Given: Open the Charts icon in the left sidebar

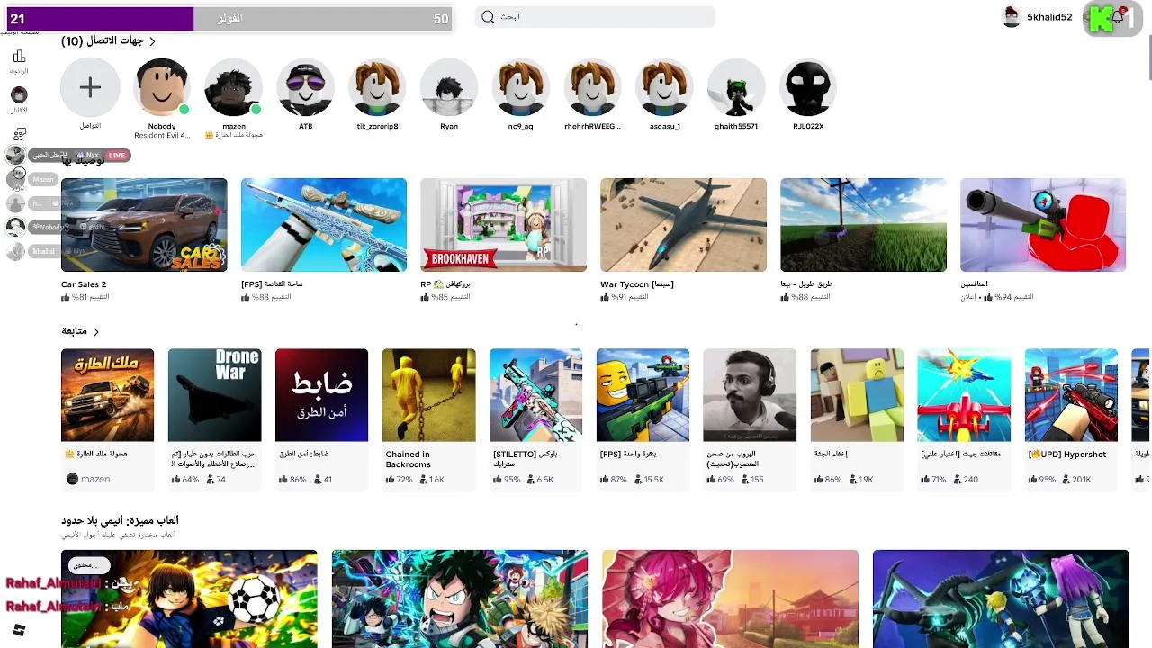Looking at the screenshot, I should [19, 57].
